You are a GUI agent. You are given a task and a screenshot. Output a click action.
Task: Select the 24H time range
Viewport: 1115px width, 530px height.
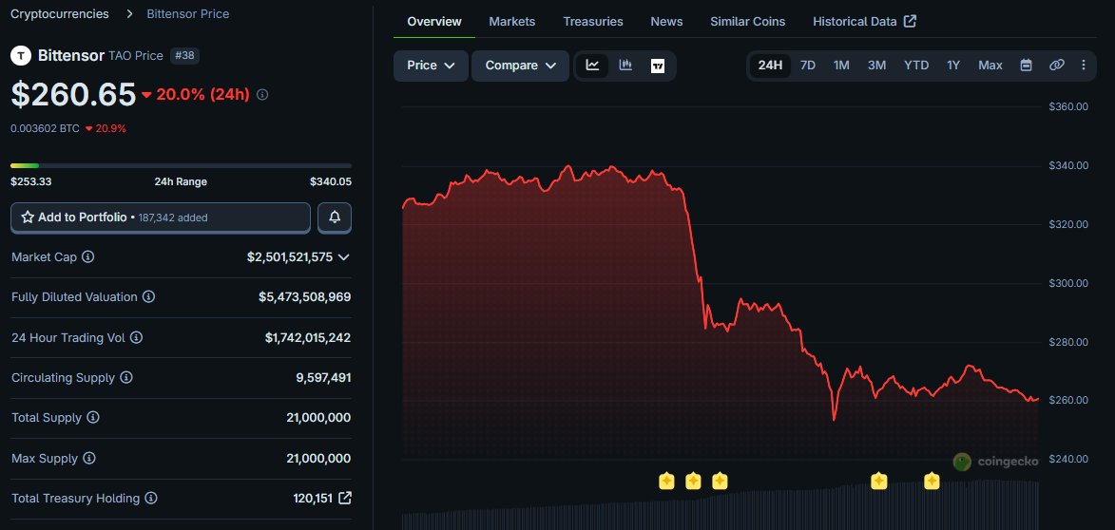coord(770,66)
